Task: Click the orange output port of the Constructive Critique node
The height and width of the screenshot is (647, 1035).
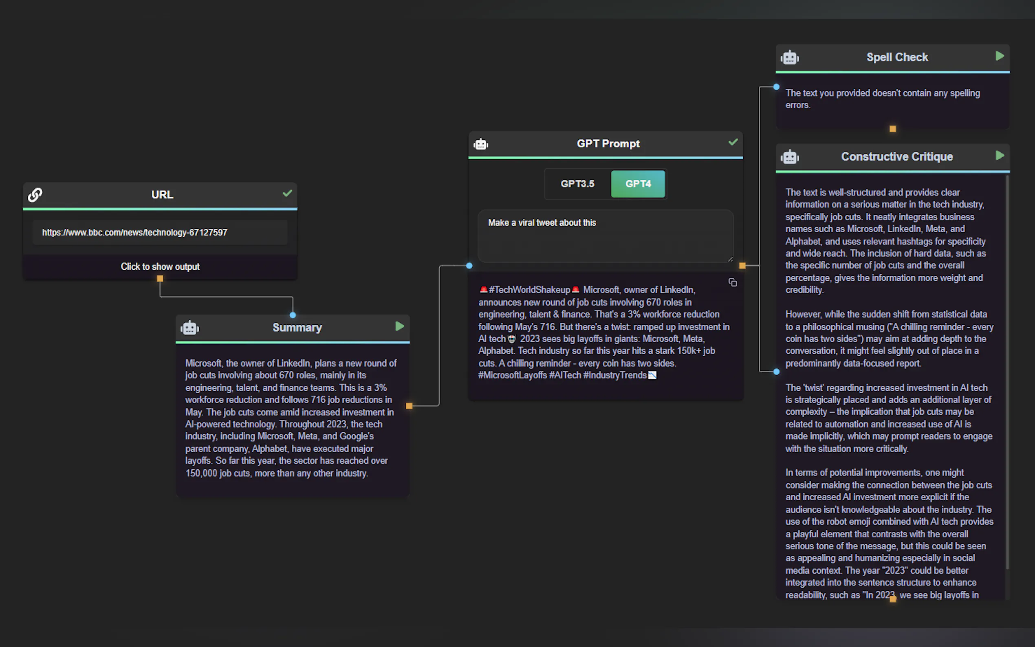Action: coord(892,599)
